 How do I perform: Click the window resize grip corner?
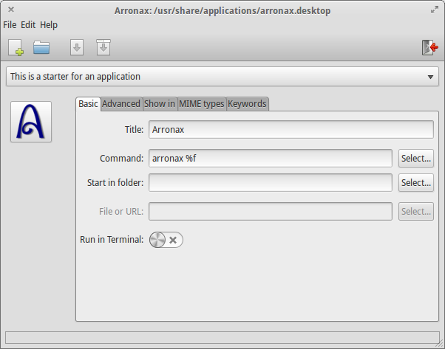click(x=440, y=344)
